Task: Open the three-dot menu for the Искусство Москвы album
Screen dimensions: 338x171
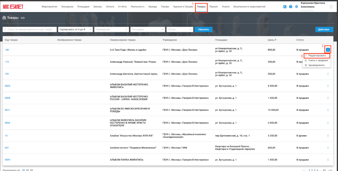Action: click(328, 136)
